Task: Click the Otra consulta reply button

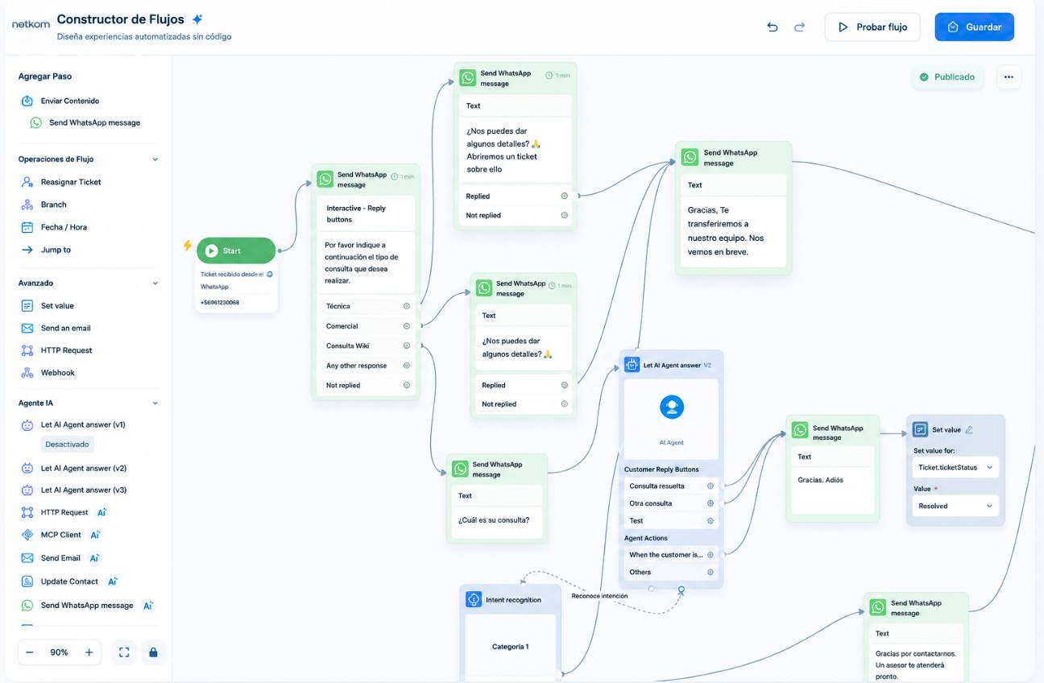Action: click(x=671, y=503)
